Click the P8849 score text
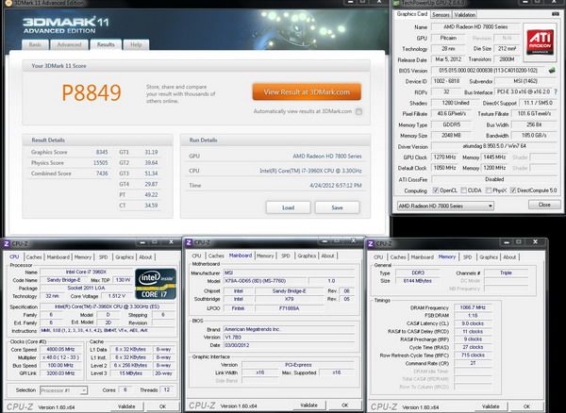 (x=92, y=92)
